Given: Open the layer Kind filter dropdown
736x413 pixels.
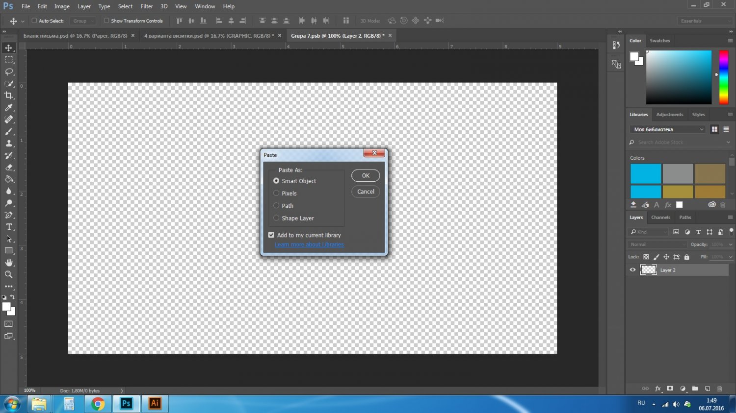Looking at the screenshot, I should [648, 232].
